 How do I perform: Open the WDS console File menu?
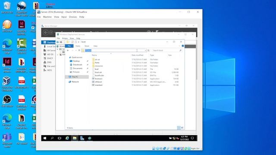(58, 38)
